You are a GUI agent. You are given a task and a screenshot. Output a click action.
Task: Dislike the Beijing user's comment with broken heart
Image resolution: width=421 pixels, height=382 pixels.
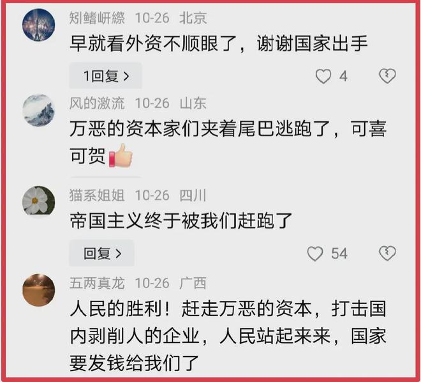pyautogui.click(x=387, y=76)
